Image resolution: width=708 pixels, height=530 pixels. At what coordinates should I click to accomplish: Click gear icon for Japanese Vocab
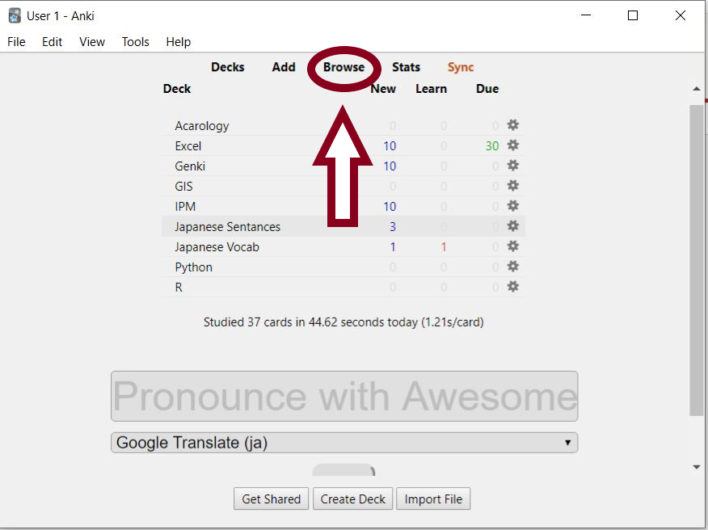point(512,246)
